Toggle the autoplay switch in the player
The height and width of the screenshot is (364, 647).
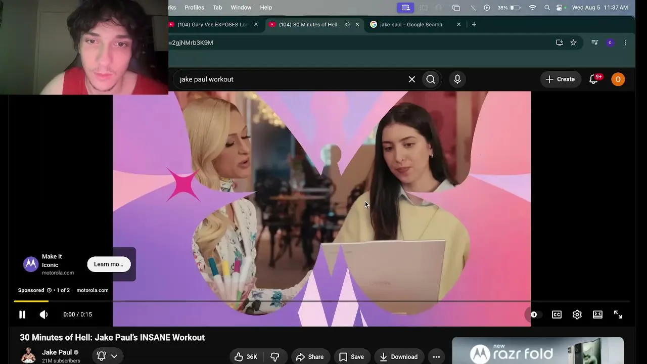pos(533,314)
